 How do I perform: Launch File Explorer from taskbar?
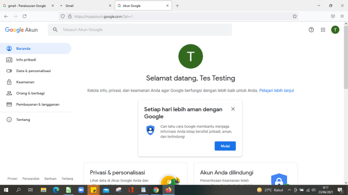pos(43,190)
